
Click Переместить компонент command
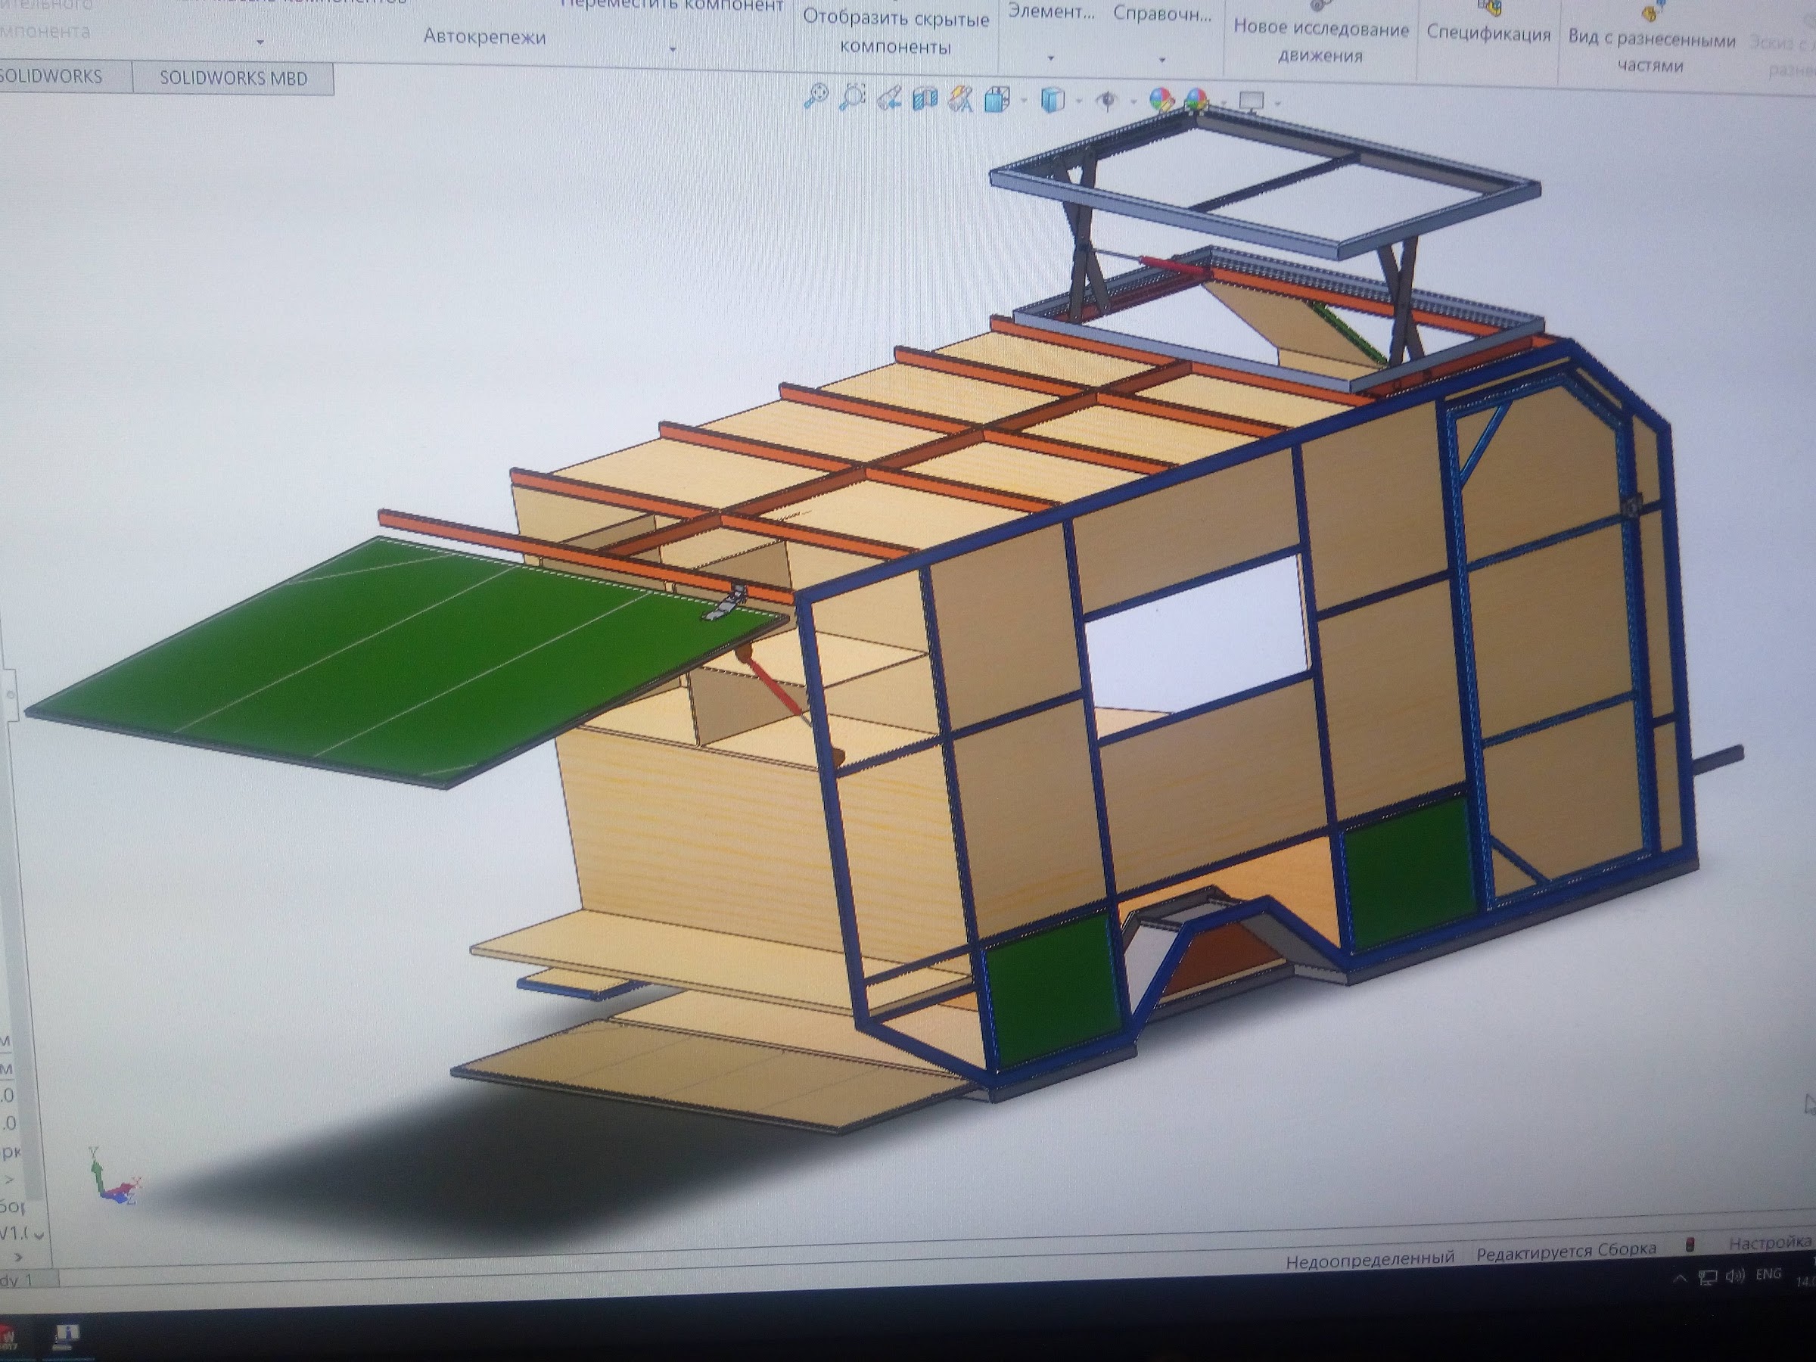click(673, 7)
